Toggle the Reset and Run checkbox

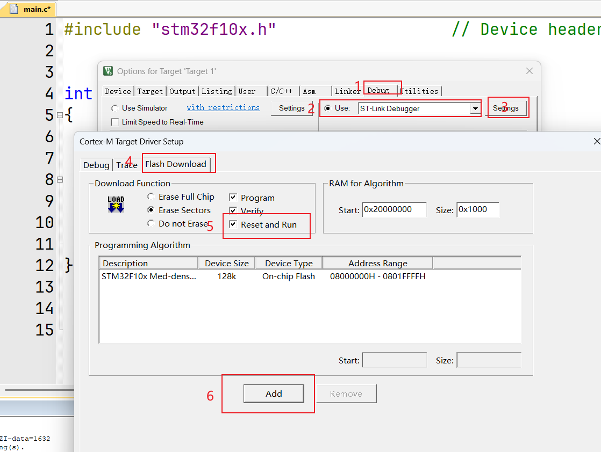233,224
